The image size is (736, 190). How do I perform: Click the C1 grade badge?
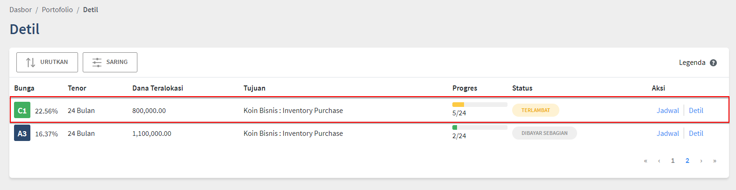22,111
